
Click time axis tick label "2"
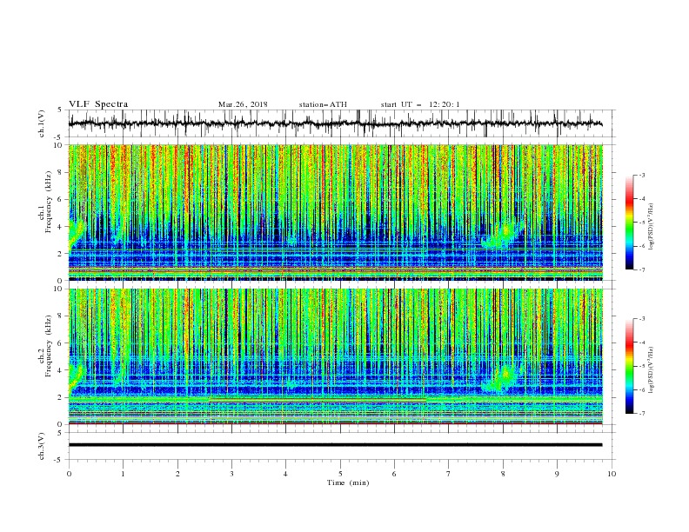pyautogui.click(x=177, y=474)
